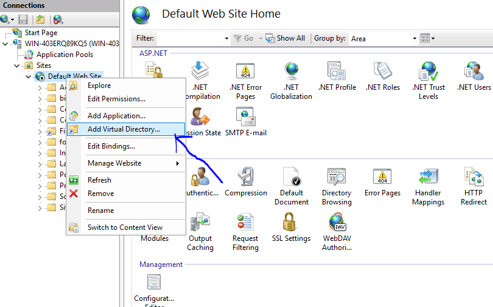Expand the fo folder node
Image resolution: width=493 pixels, height=307 pixels.
coord(40,143)
